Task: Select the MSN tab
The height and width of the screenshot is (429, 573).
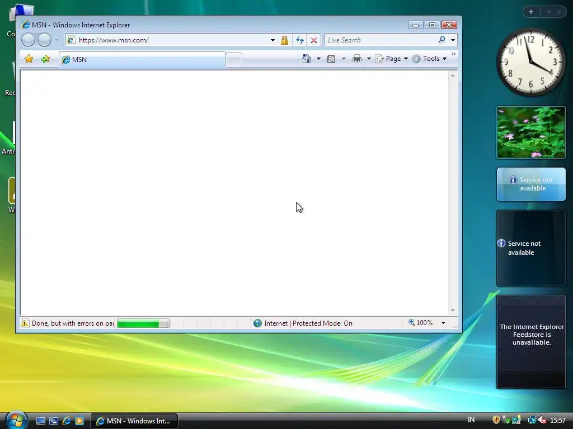Action: (x=142, y=60)
